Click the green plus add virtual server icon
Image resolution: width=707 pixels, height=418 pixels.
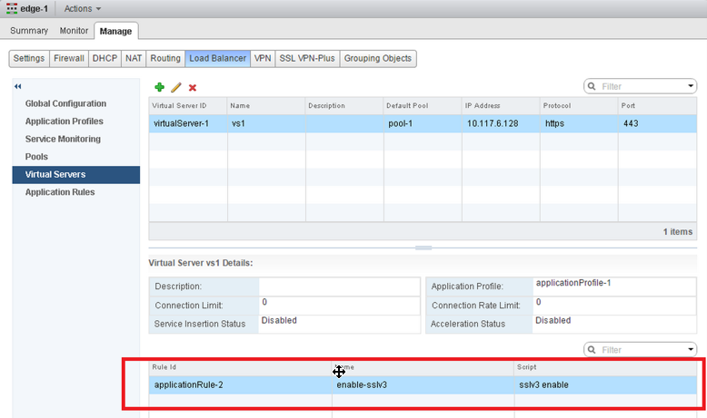point(159,87)
